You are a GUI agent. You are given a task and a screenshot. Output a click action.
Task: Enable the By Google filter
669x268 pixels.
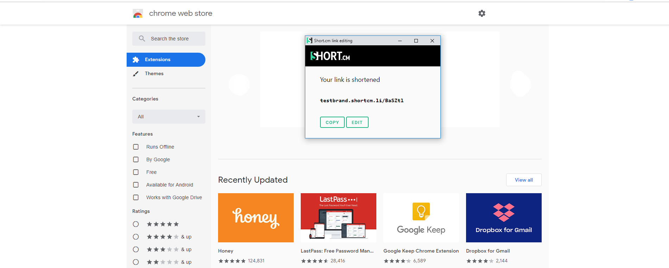tap(136, 159)
